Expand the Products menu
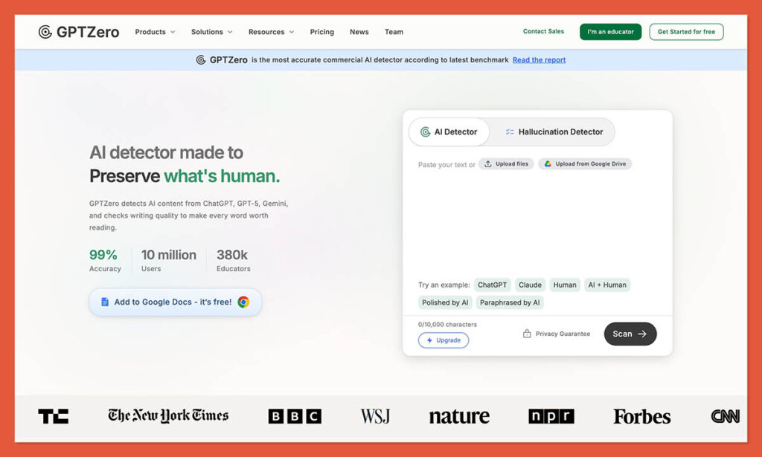The height and width of the screenshot is (457, 762). point(155,32)
